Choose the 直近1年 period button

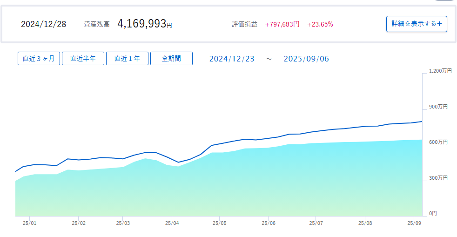(127, 59)
